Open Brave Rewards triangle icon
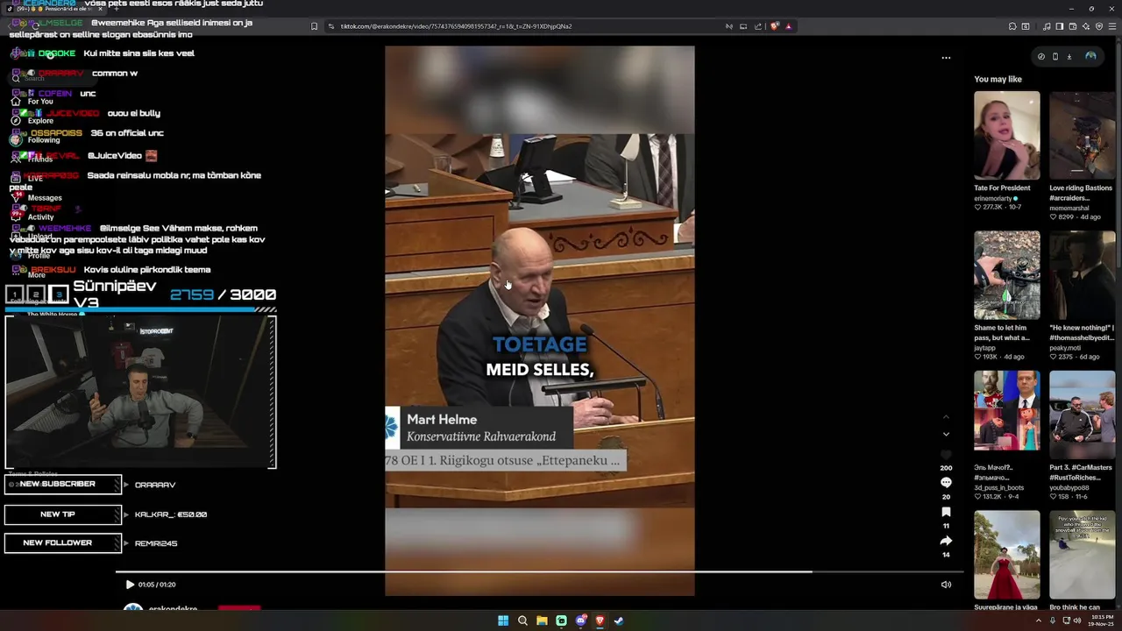 [789, 26]
